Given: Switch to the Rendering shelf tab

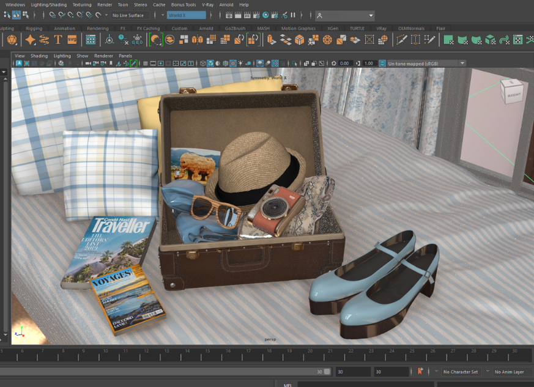Looking at the screenshot, I should pyautogui.click(x=97, y=28).
